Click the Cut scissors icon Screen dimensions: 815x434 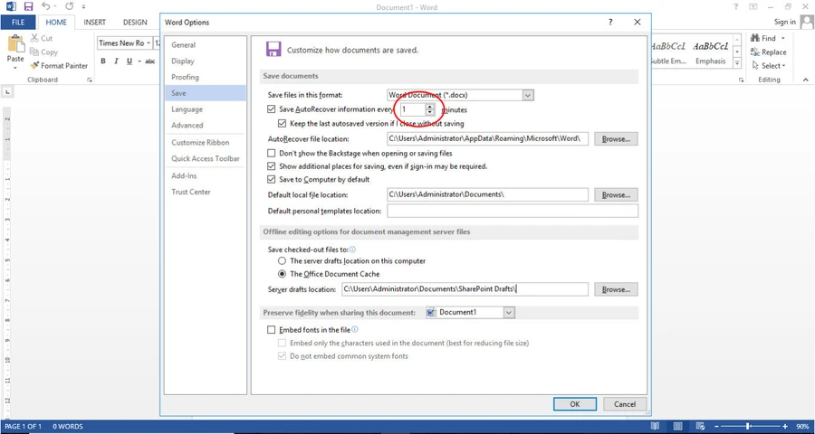[x=34, y=38]
